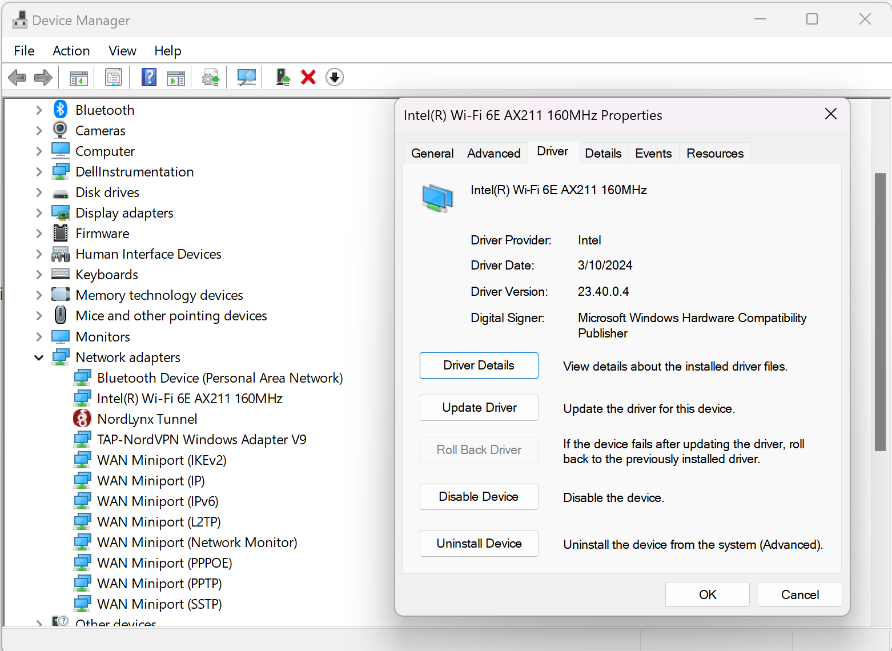Expand the Display adapters node chevron
Screen dimensions: 892x651
[39, 212]
